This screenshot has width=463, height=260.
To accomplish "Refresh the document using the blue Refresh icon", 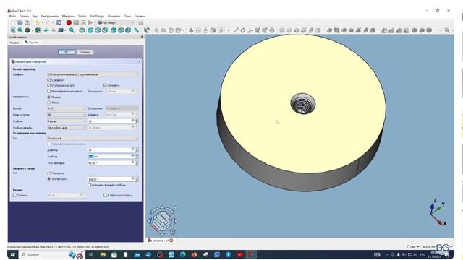I will 59,22.
